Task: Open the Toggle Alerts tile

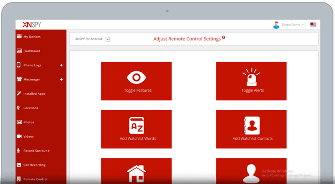Action: (251, 81)
